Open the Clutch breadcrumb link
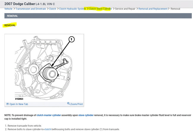 (x=53, y=9)
